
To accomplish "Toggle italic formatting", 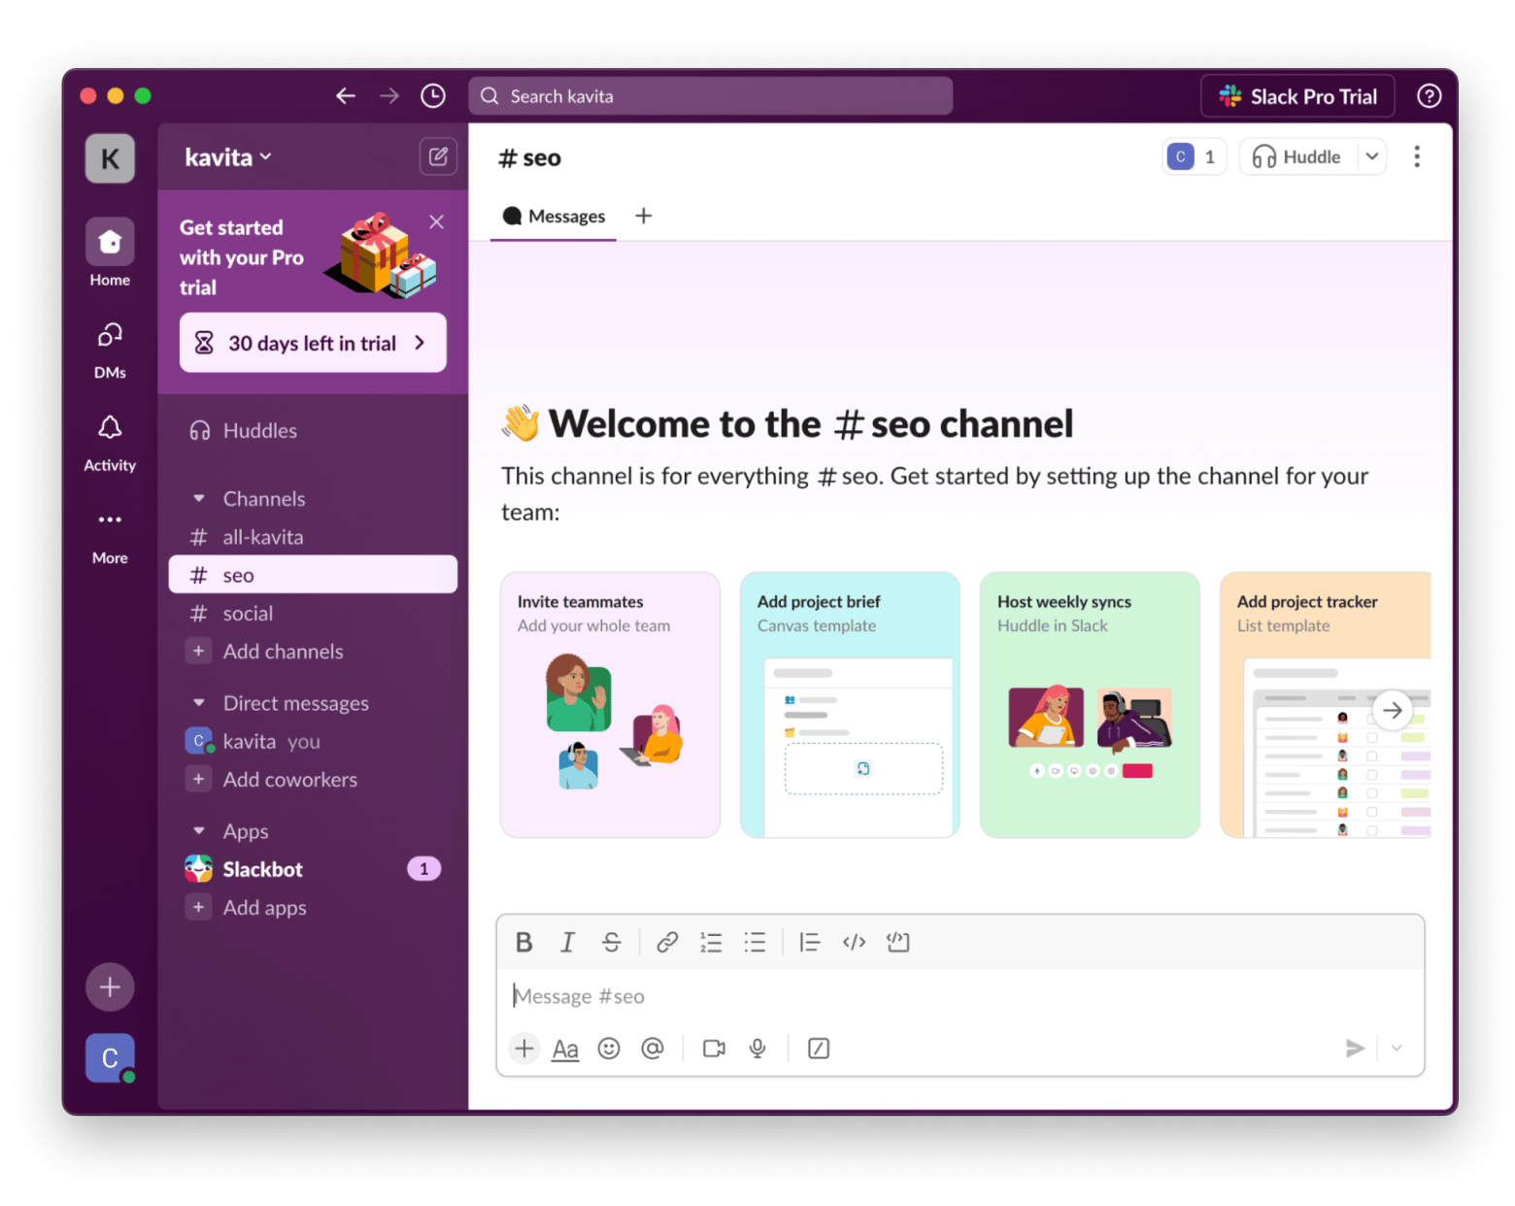I will 567,942.
